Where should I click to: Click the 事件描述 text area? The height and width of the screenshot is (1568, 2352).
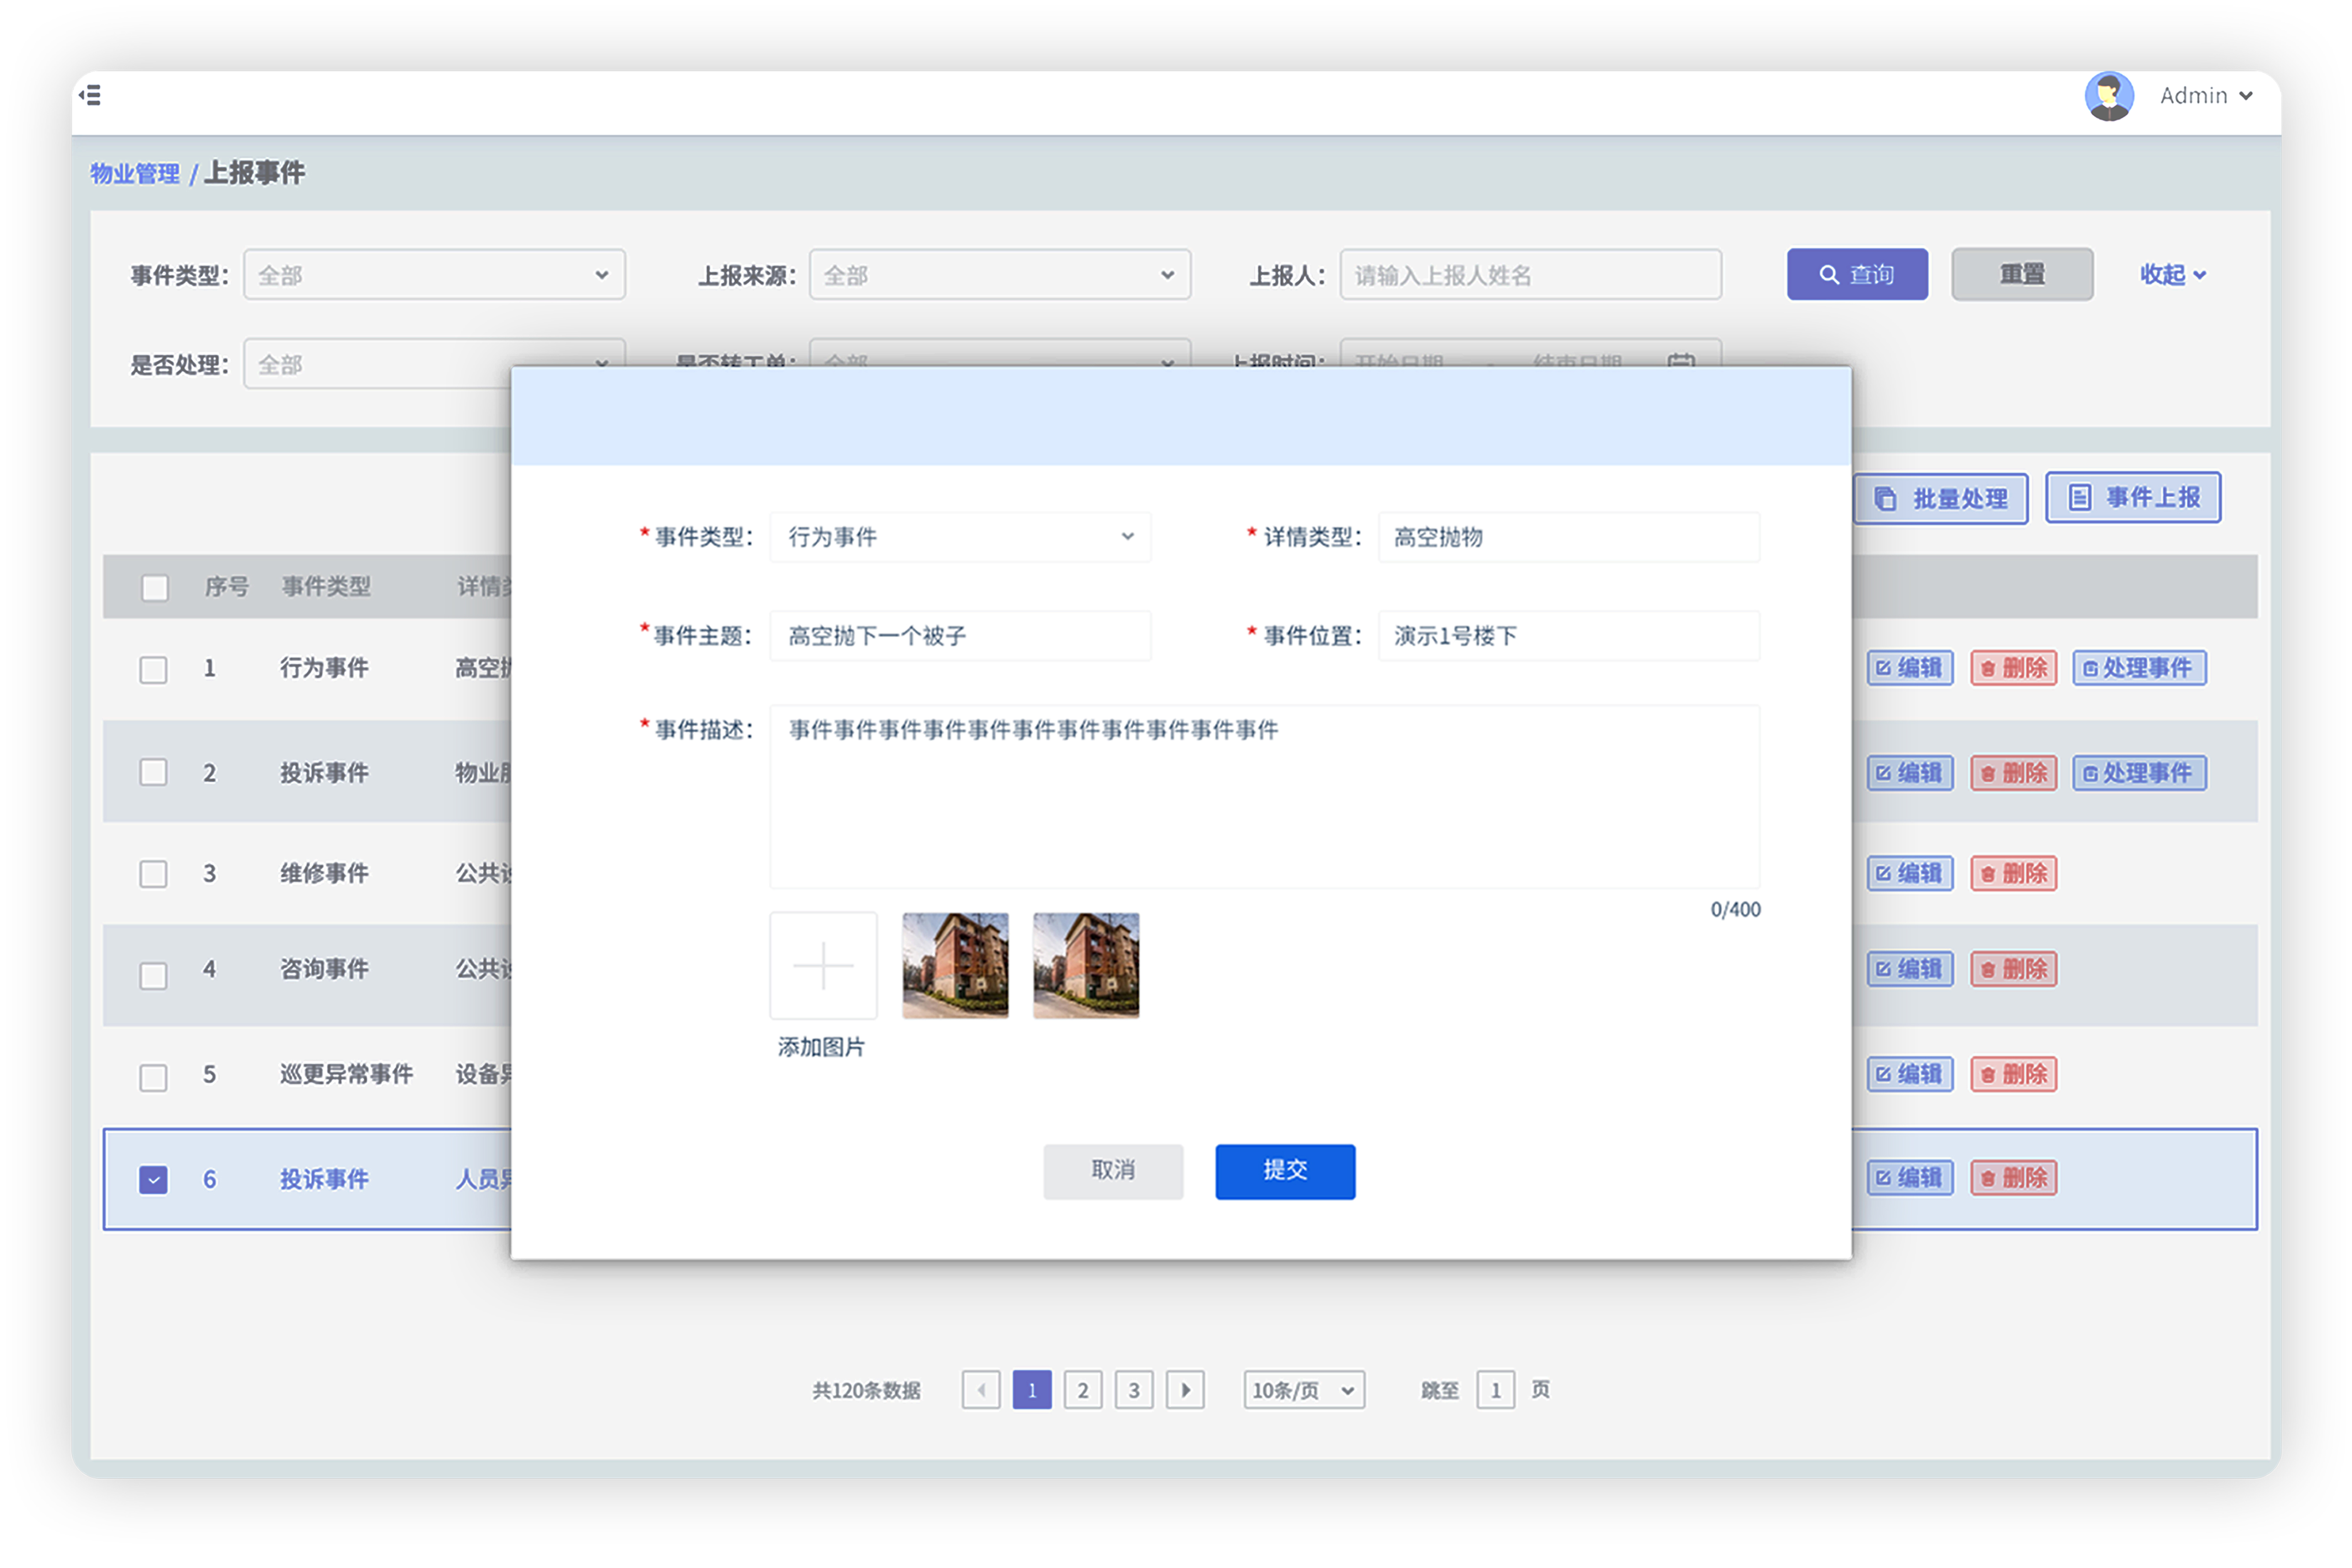pyautogui.click(x=1264, y=796)
